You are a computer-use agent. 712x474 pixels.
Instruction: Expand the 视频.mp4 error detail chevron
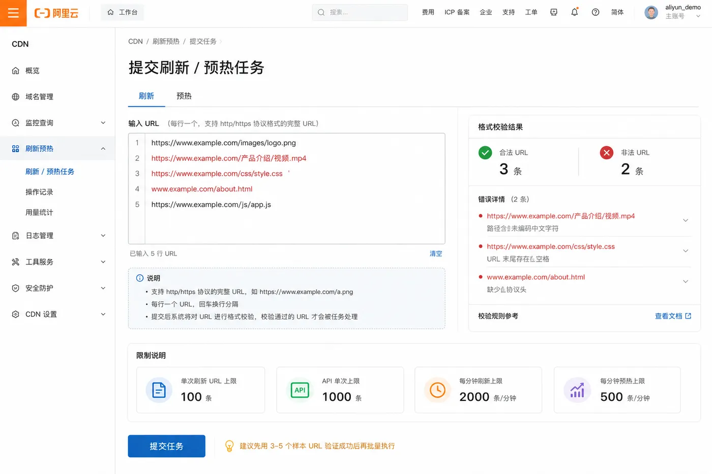pos(686,220)
